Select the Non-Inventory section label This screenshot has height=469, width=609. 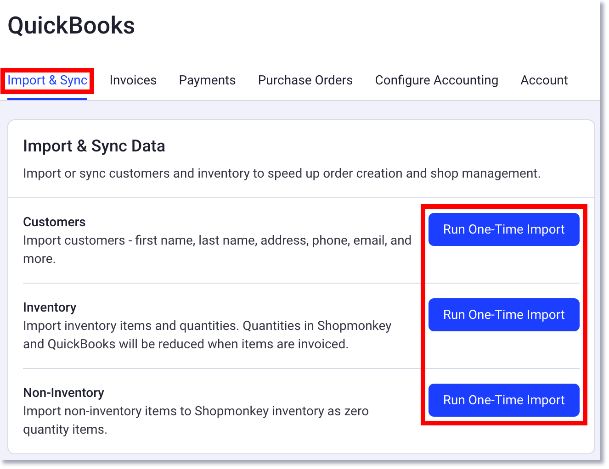63,392
